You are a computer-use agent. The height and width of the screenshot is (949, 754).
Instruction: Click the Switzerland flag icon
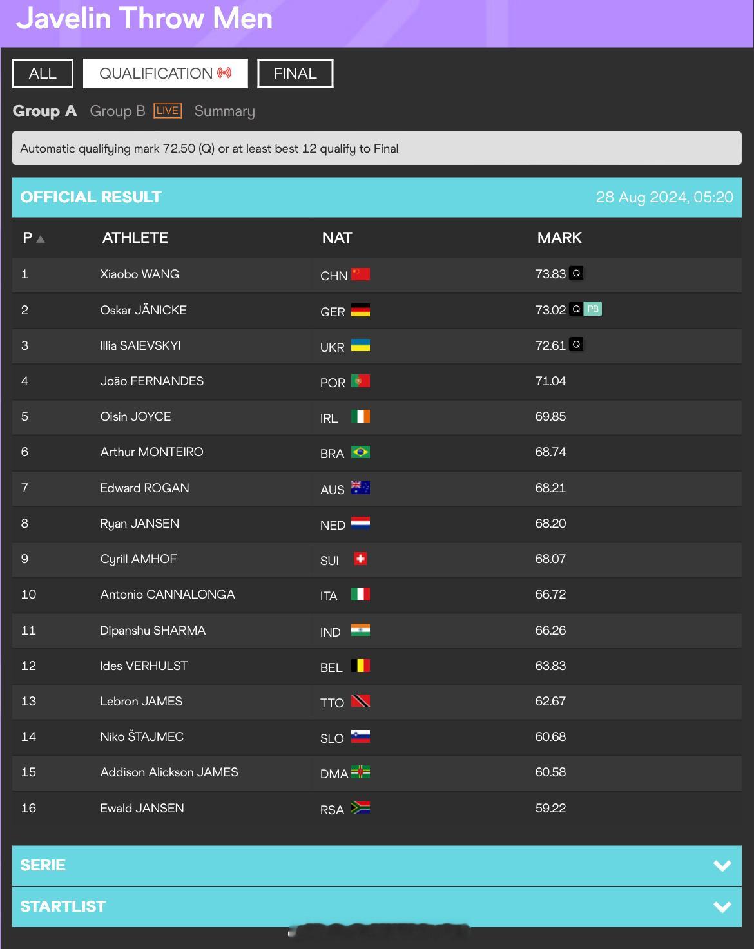[360, 559]
